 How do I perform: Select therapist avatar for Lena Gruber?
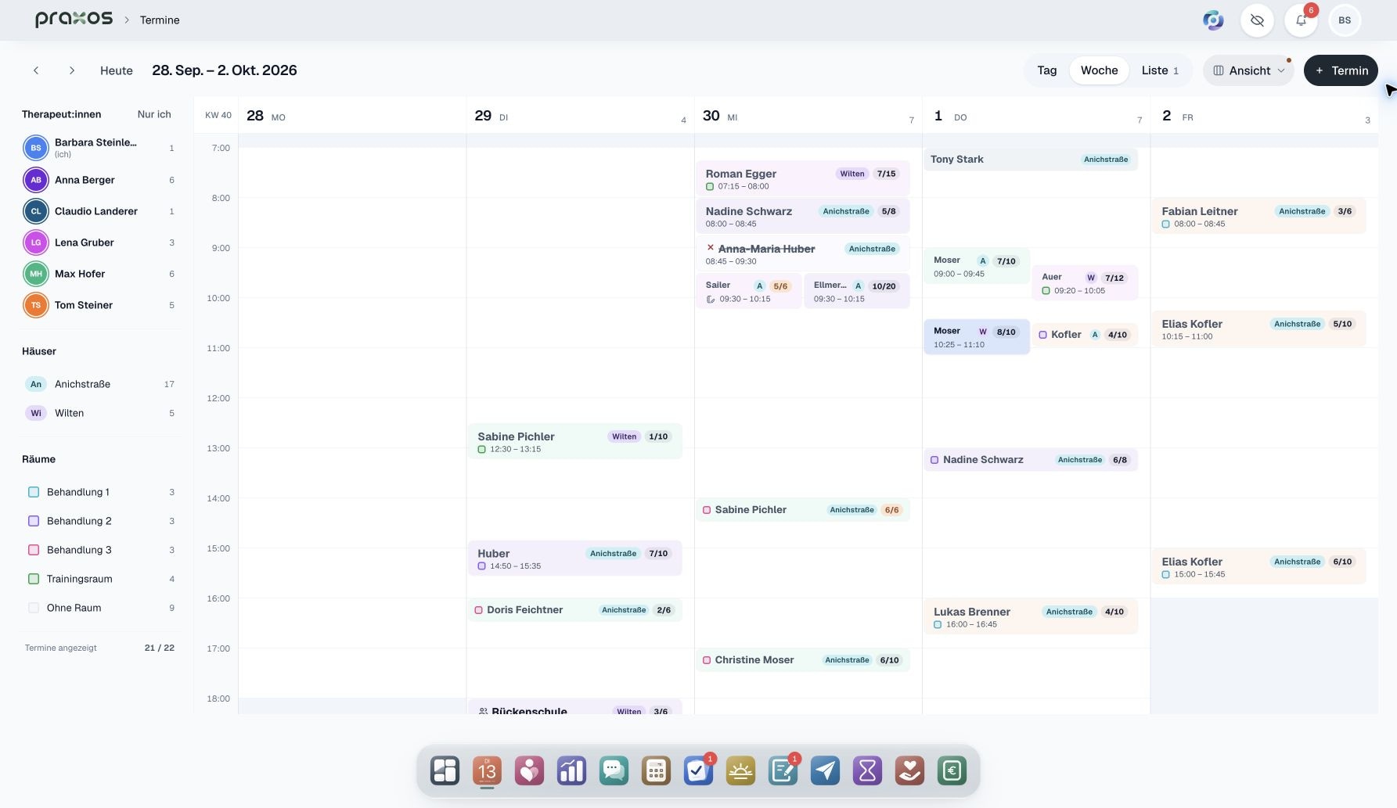pyautogui.click(x=36, y=242)
